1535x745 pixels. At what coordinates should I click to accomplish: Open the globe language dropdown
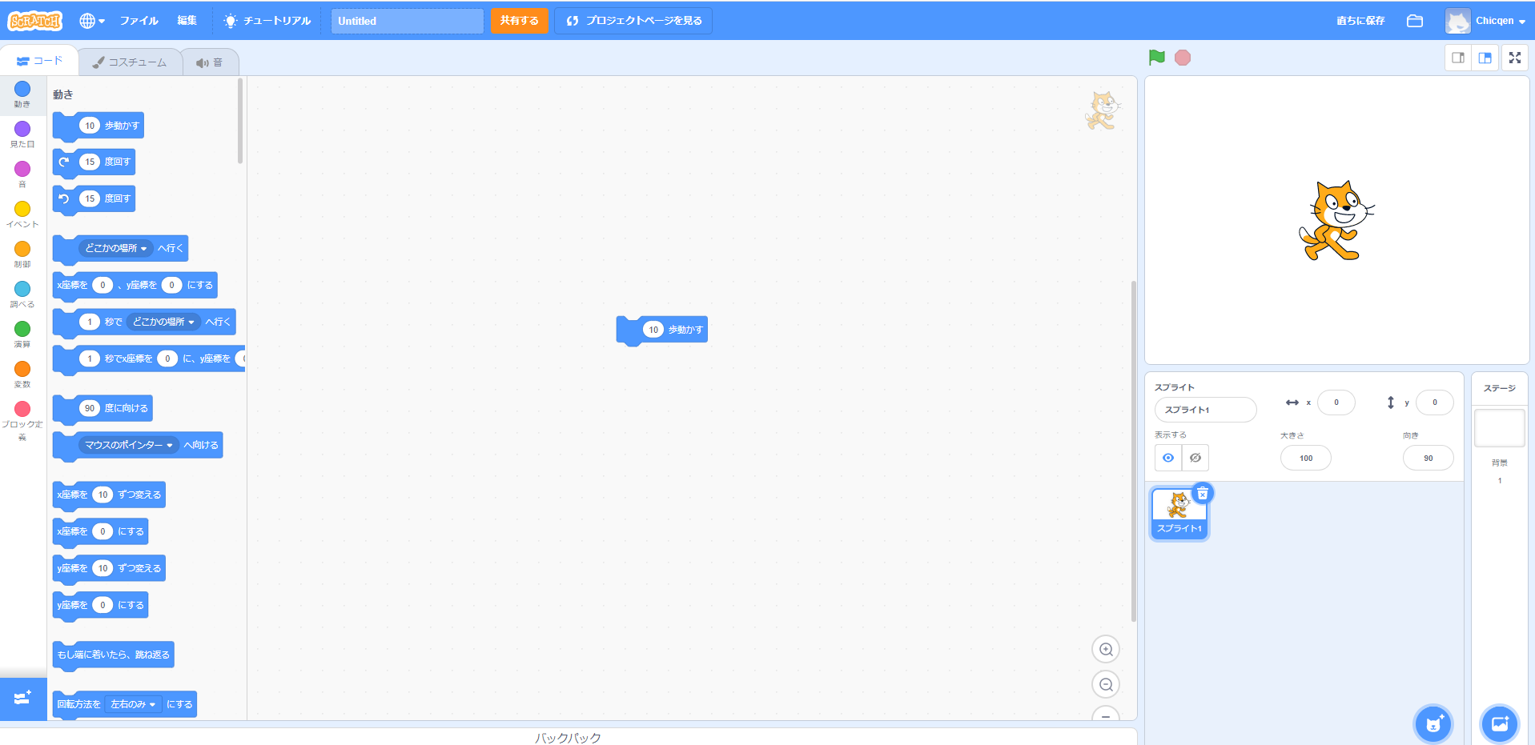pyautogui.click(x=92, y=21)
